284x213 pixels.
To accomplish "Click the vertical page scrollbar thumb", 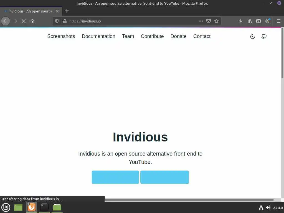I will click(x=282, y=53).
